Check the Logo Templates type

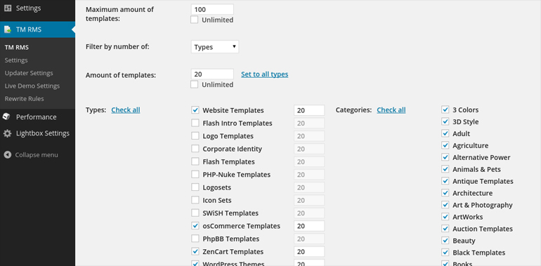[x=195, y=136]
